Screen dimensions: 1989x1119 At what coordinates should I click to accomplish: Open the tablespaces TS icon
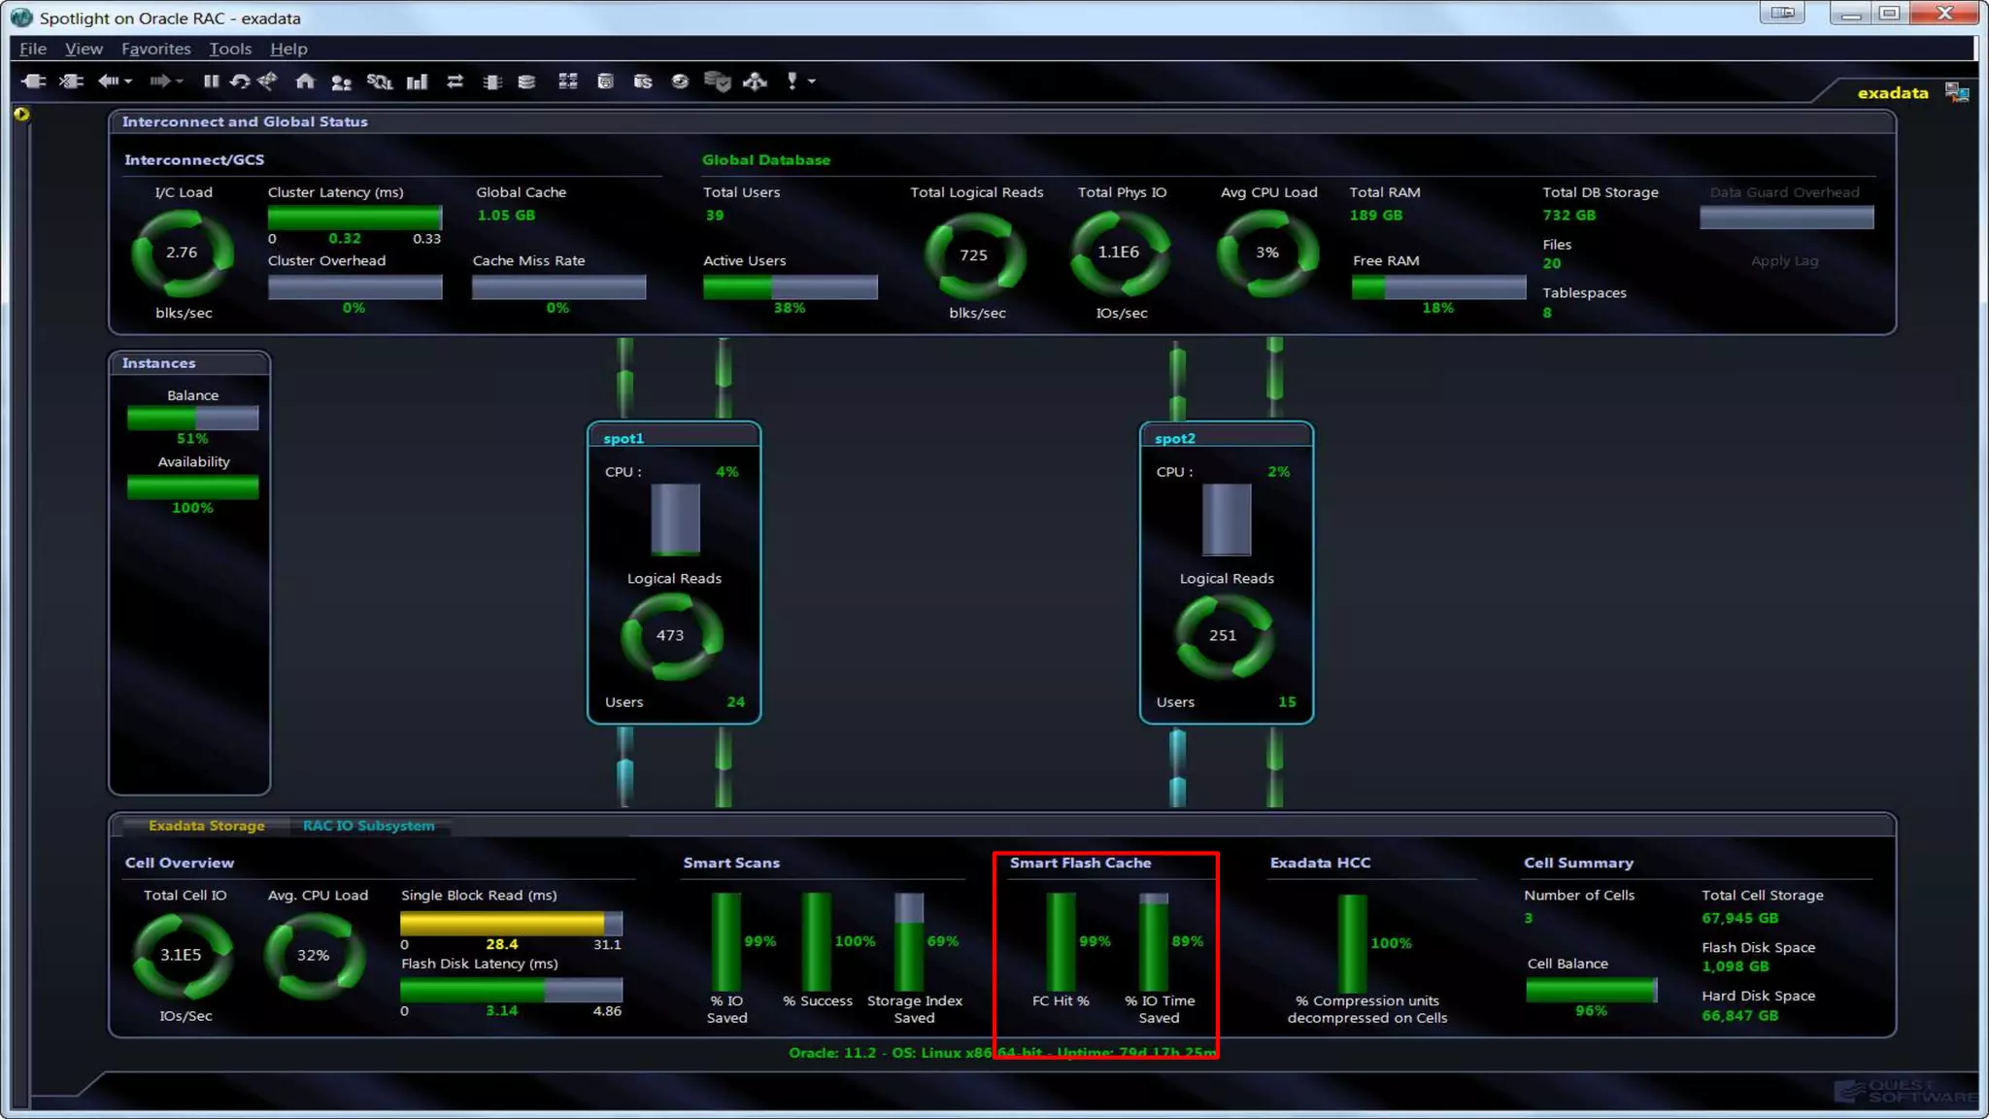pos(642,83)
